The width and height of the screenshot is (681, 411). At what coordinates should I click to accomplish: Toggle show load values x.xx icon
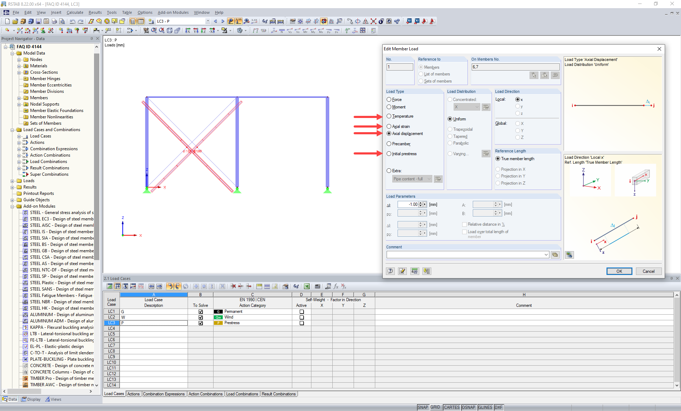point(239,21)
